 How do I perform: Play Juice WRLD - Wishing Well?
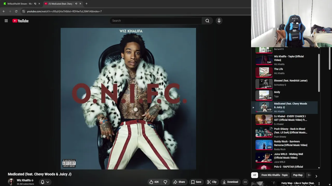[x=284, y=158]
